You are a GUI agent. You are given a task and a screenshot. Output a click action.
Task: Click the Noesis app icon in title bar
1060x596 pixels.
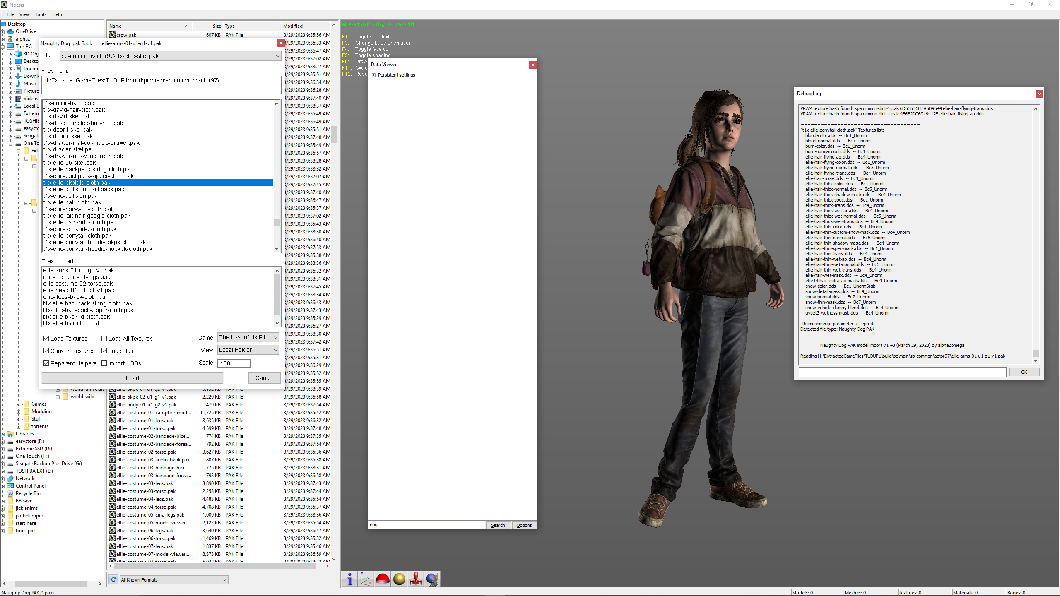(x=5, y=5)
